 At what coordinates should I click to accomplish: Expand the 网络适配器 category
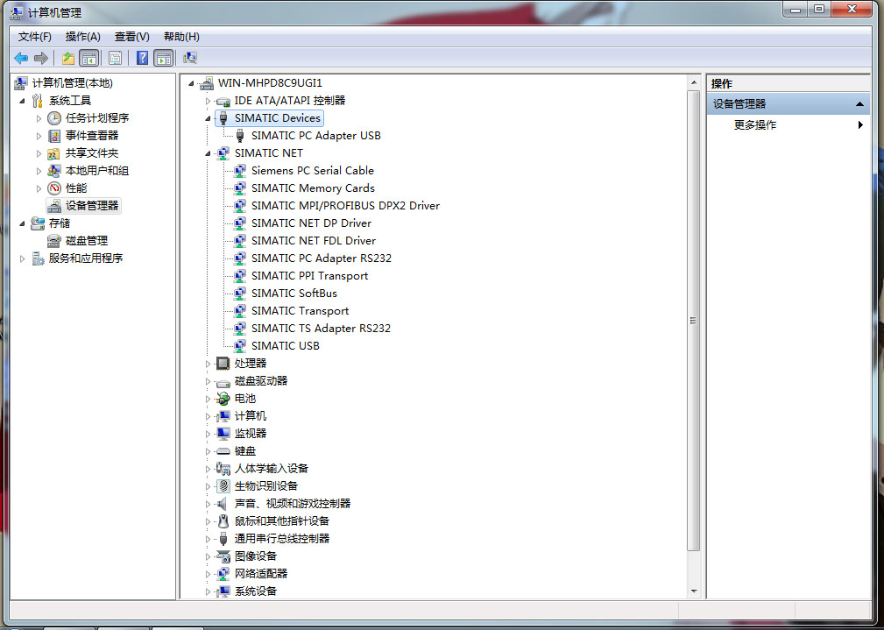(209, 574)
